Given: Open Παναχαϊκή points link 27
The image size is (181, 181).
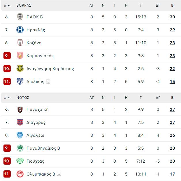Looking at the screenshot, I should click(172, 109).
